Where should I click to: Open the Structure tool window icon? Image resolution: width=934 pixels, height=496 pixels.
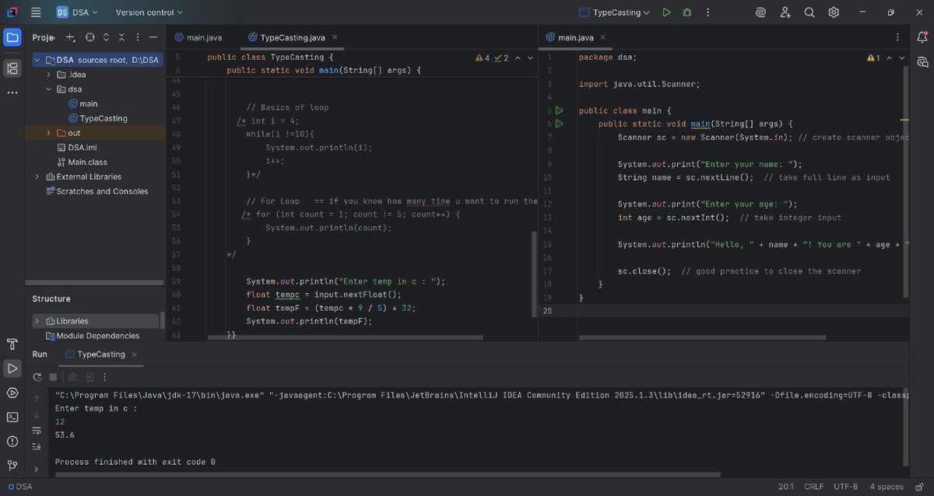(x=12, y=68)
